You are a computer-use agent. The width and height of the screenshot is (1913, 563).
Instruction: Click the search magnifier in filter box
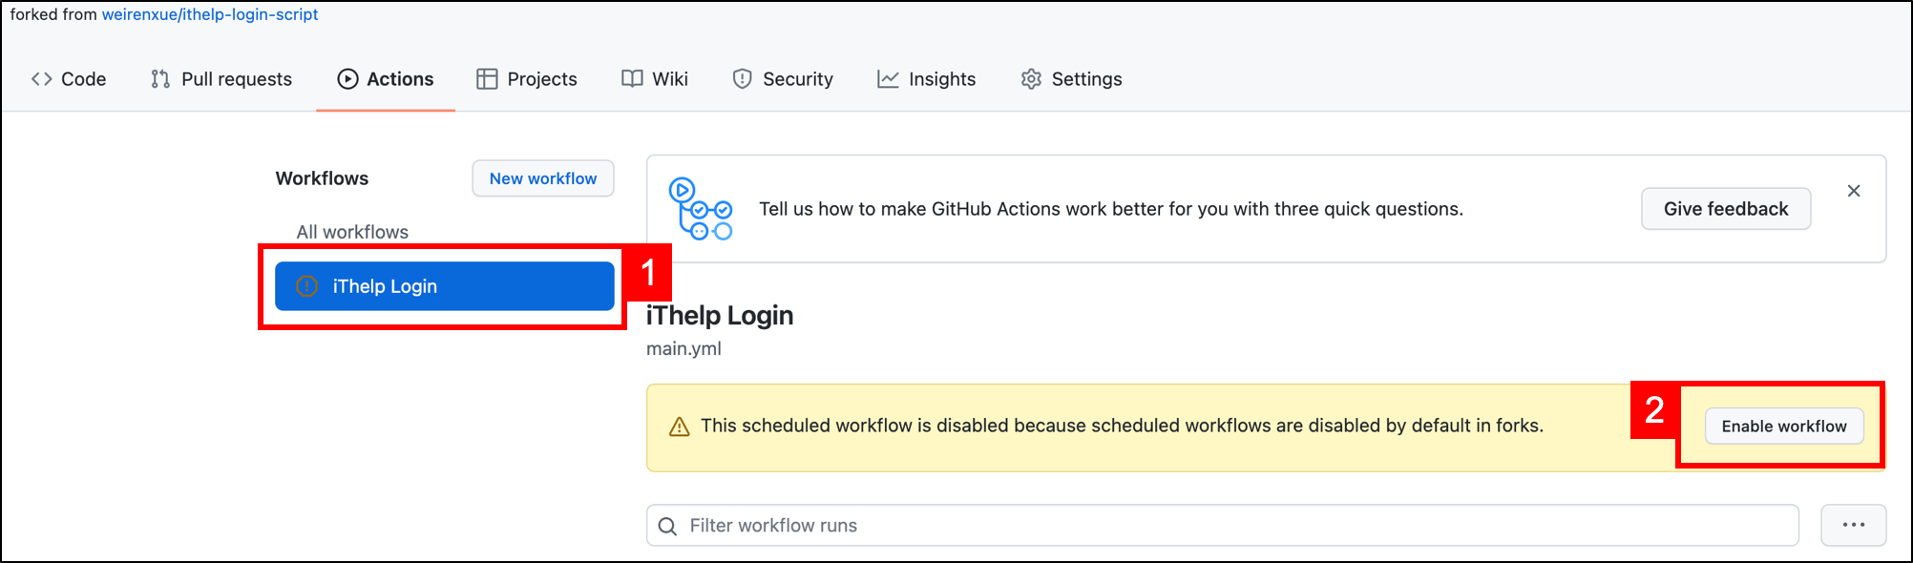click(668, 526)
